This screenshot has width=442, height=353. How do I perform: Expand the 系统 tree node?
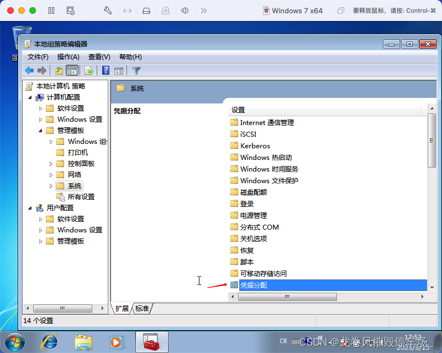pos(51,186)
